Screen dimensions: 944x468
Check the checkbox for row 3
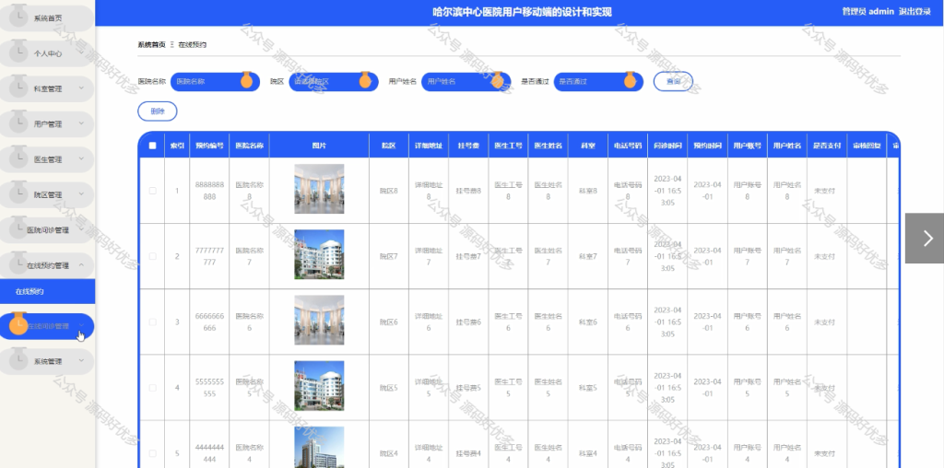tap(152, 322)
